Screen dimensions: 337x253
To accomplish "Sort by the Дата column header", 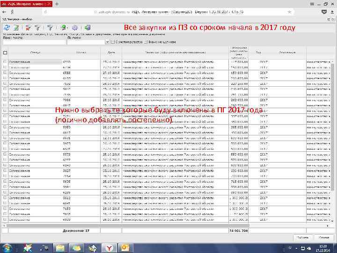I will 111,52.
